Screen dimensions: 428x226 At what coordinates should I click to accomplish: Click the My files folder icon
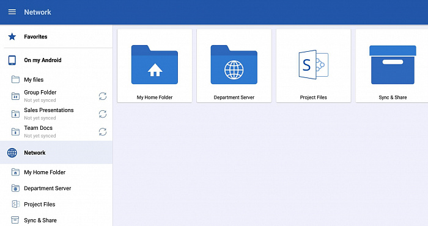tap(15, 79)
